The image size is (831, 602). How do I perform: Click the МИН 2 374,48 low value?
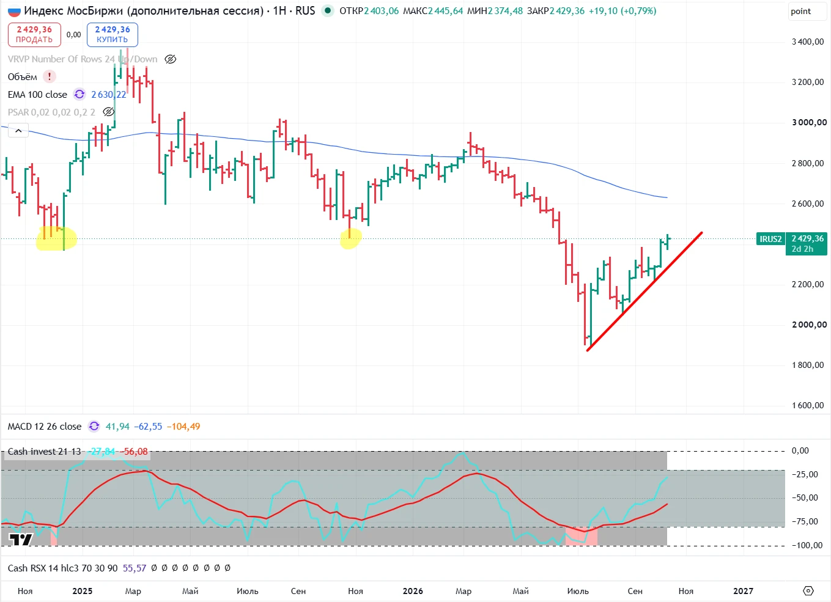point(495,10)
